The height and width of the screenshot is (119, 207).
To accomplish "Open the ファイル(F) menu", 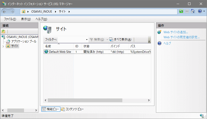I will coord(10,19).
